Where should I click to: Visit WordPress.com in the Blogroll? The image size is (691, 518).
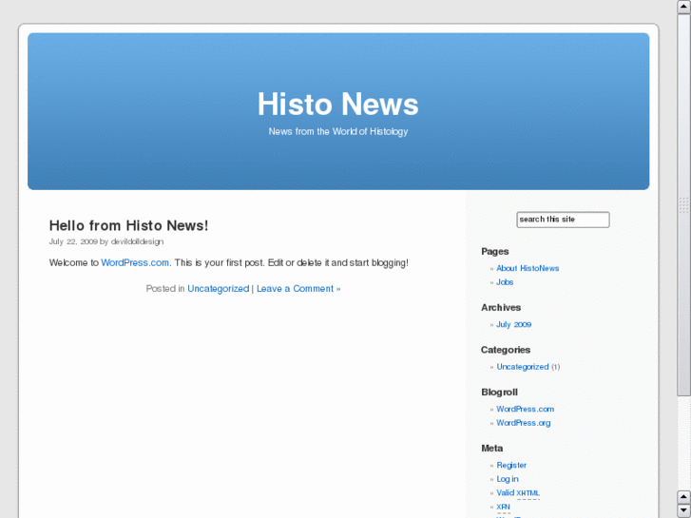(526, 409)
